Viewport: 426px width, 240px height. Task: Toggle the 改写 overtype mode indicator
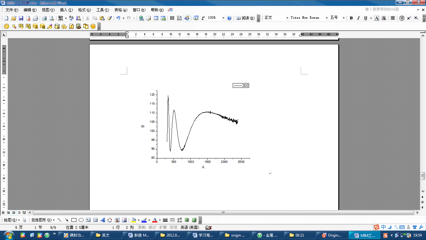pos(173,227)
